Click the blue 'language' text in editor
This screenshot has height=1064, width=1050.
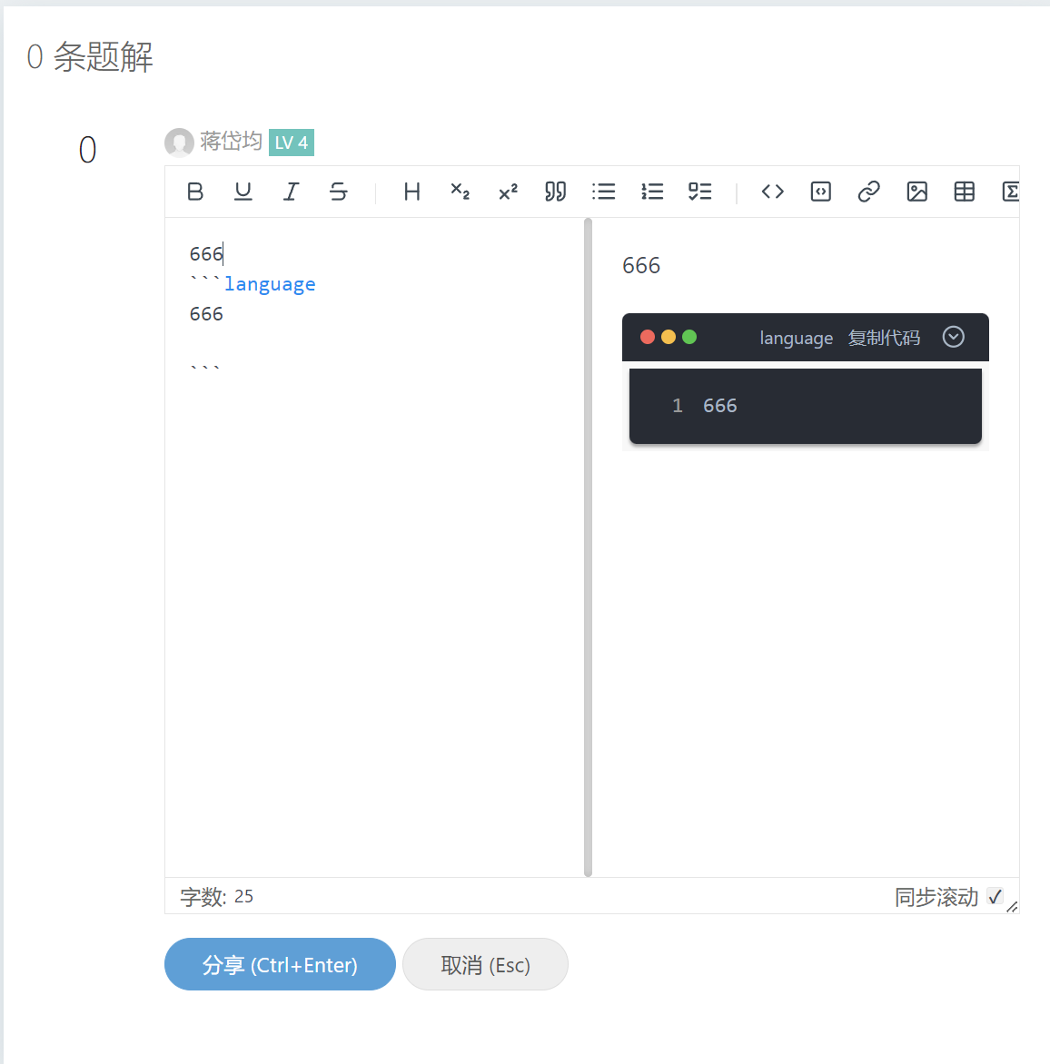(270, 283)
